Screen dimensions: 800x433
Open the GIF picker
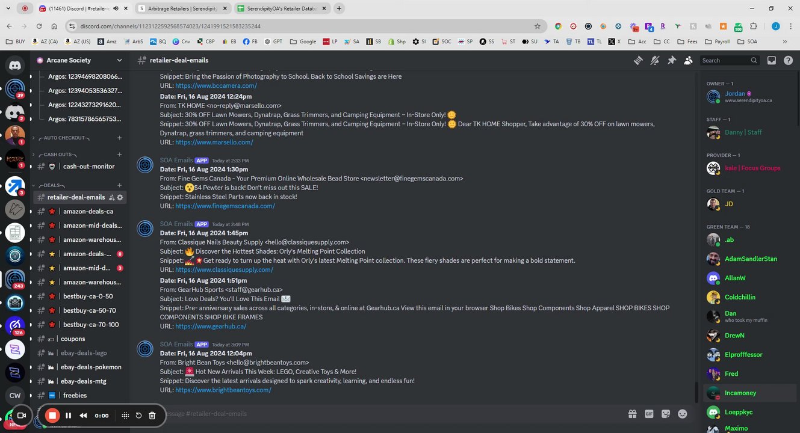tap(649, 414)
